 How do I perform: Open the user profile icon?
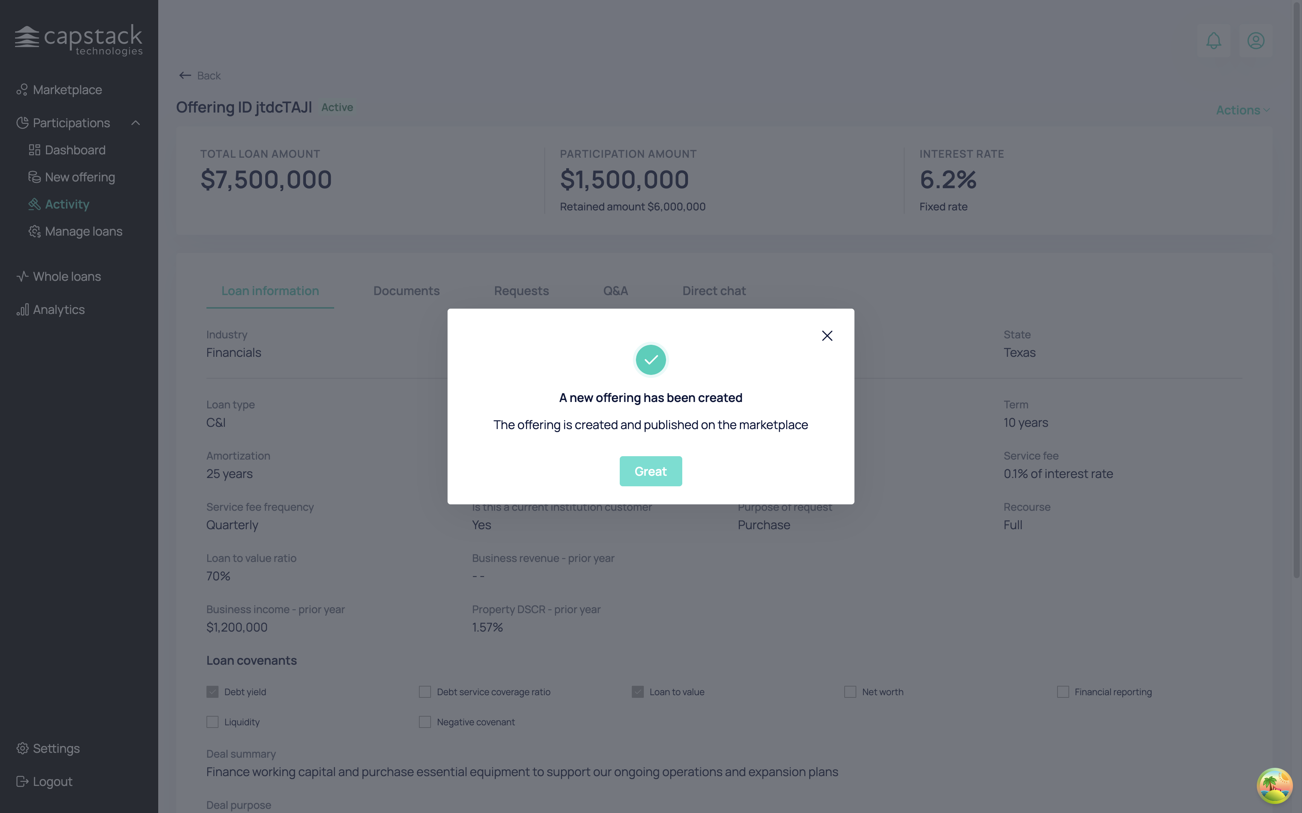(x=1256, y=41)
